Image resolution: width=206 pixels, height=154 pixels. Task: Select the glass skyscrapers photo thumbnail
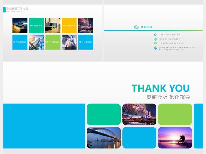36,42
